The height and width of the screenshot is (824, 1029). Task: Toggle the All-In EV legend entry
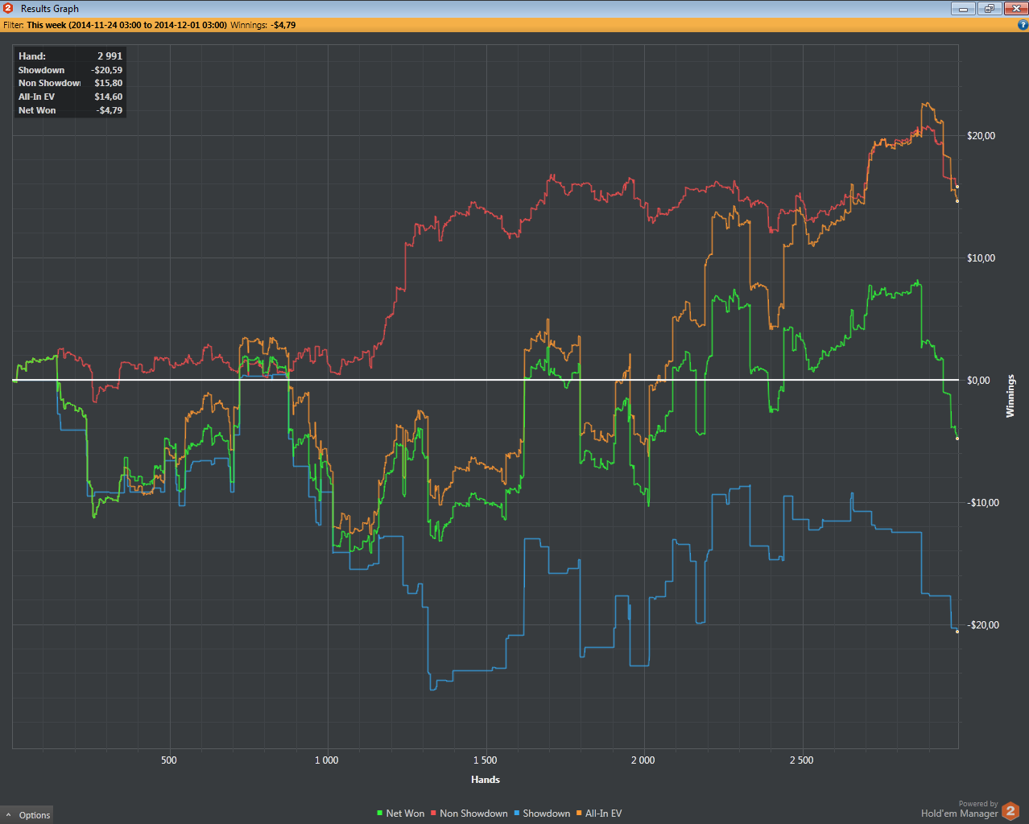point(599,814)
